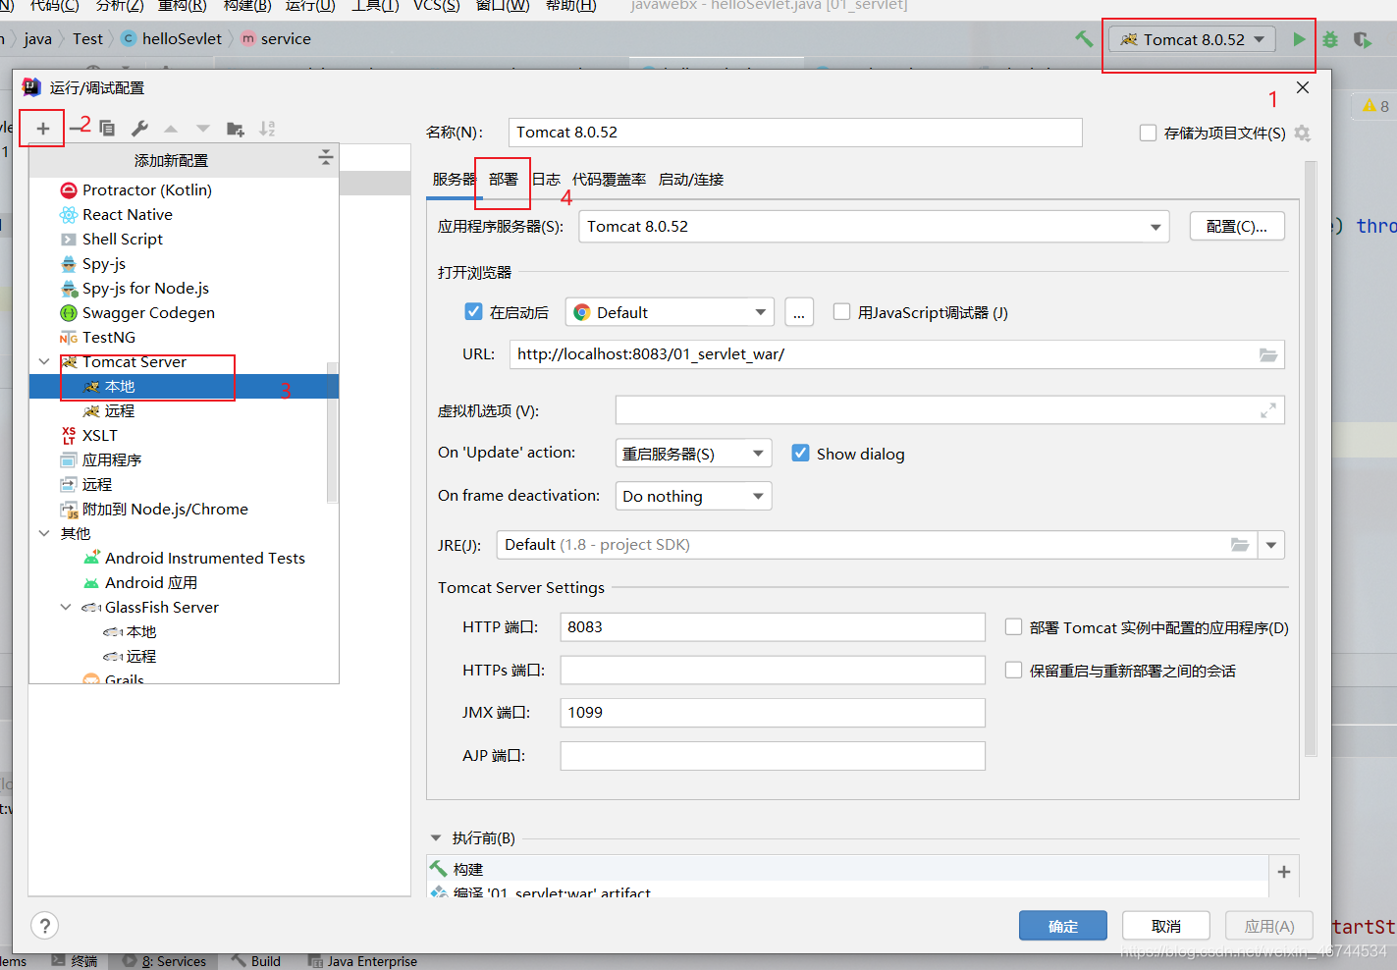
Task: Switch to the 部署 (Deployment) tab
Action: (504, 179)
